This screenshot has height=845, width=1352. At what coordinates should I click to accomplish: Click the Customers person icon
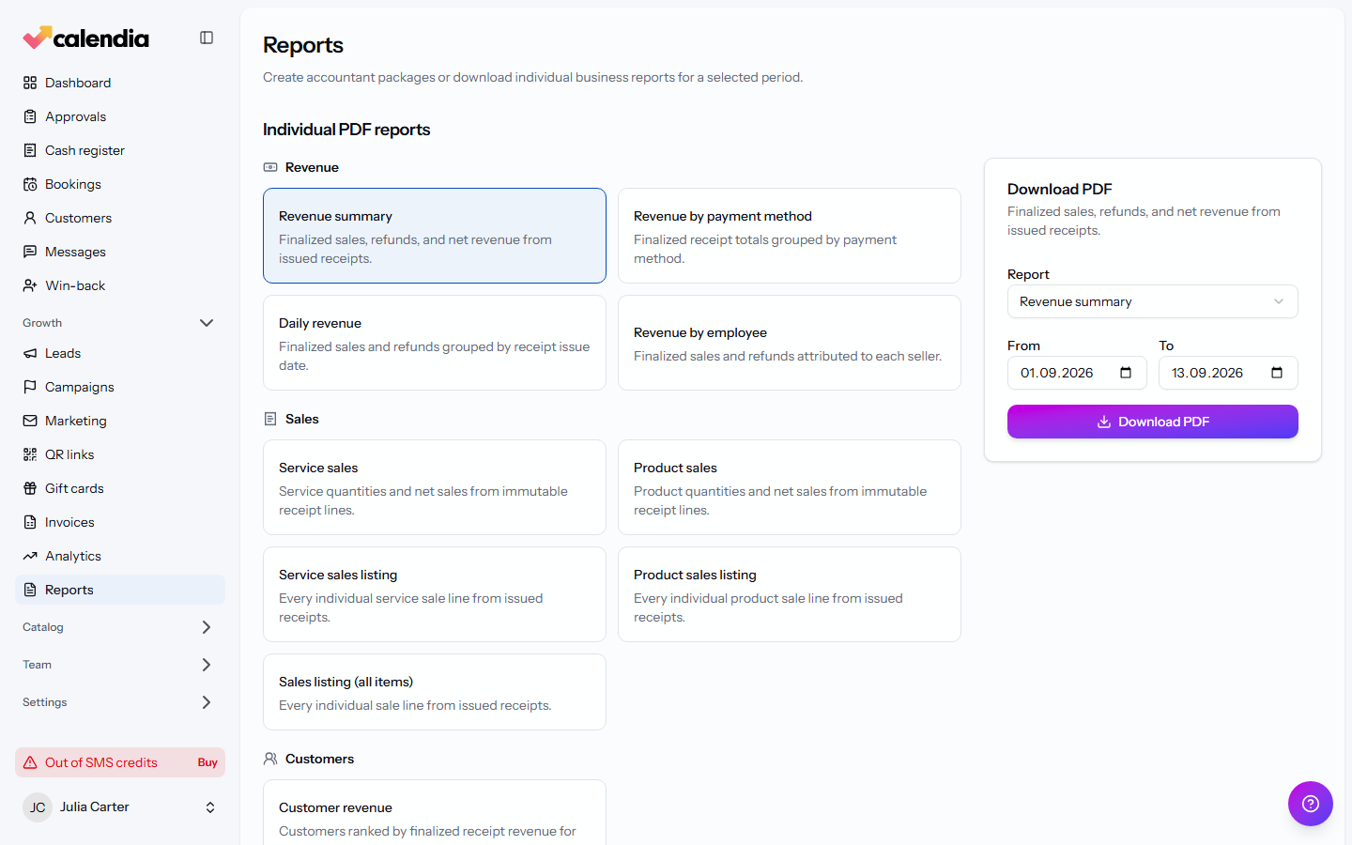pyautogui.click(x=30, y=218)
